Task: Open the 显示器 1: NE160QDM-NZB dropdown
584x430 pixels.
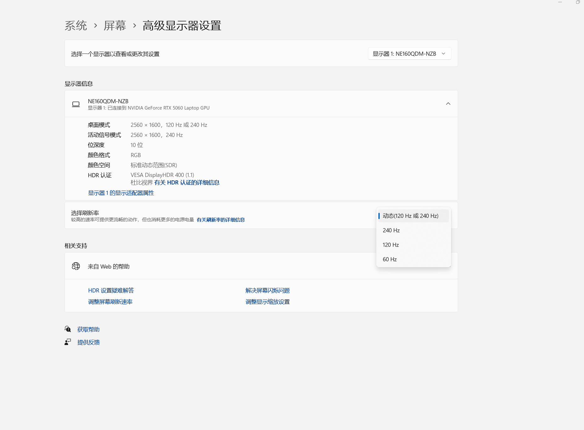Action: tap(410, 54)
